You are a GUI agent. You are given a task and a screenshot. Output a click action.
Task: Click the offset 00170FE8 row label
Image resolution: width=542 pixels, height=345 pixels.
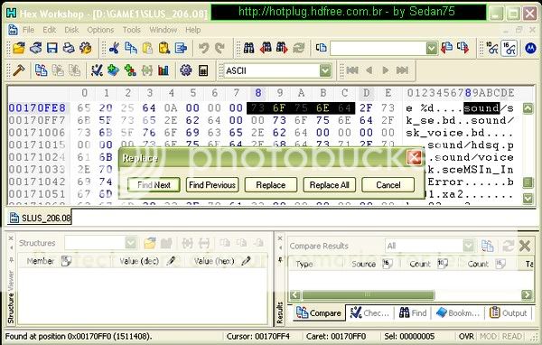pyautogui.click(x=37, y=108)
